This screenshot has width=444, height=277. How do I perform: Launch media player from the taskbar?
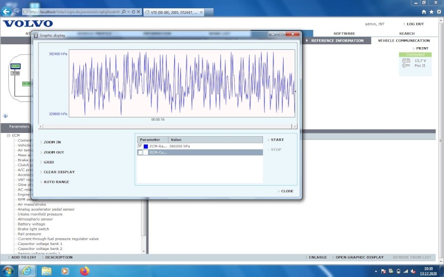click(65, 271)
